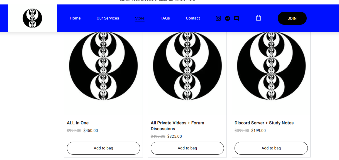Viewport: 339px width, 160px height.
Task: Navigate to the FAQs page
Action: pos(165,18)
